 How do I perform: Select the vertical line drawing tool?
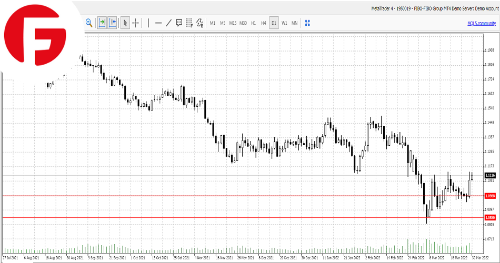click(x=148, y=23)
